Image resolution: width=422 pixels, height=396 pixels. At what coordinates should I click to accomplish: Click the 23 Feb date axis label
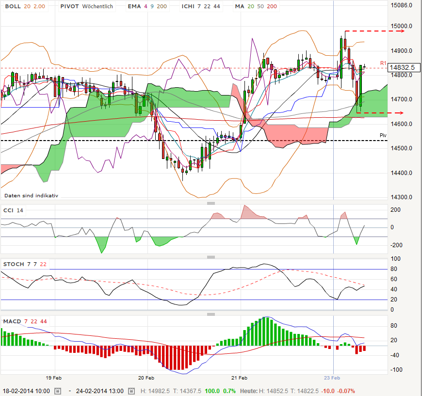(332, 378)
